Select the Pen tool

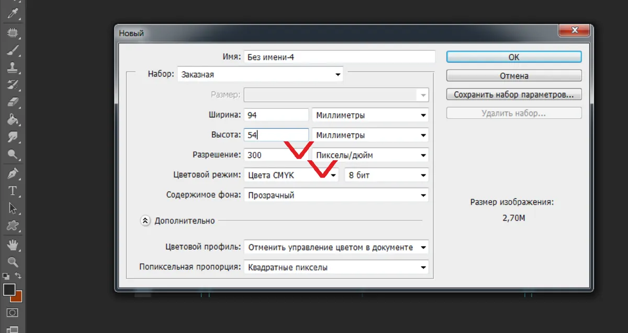click(x=13, y=173)
